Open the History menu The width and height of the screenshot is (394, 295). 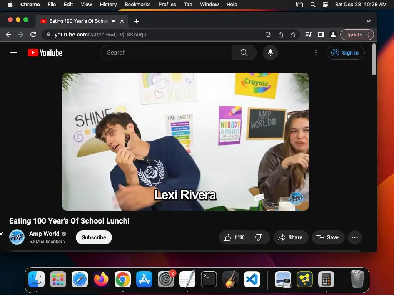[x=108, y=5]
